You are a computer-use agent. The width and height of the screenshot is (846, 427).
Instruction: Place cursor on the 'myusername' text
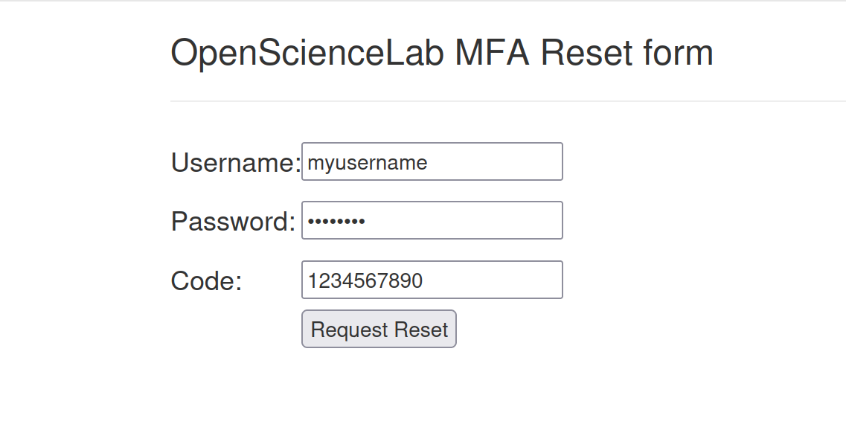pos(368,162)
